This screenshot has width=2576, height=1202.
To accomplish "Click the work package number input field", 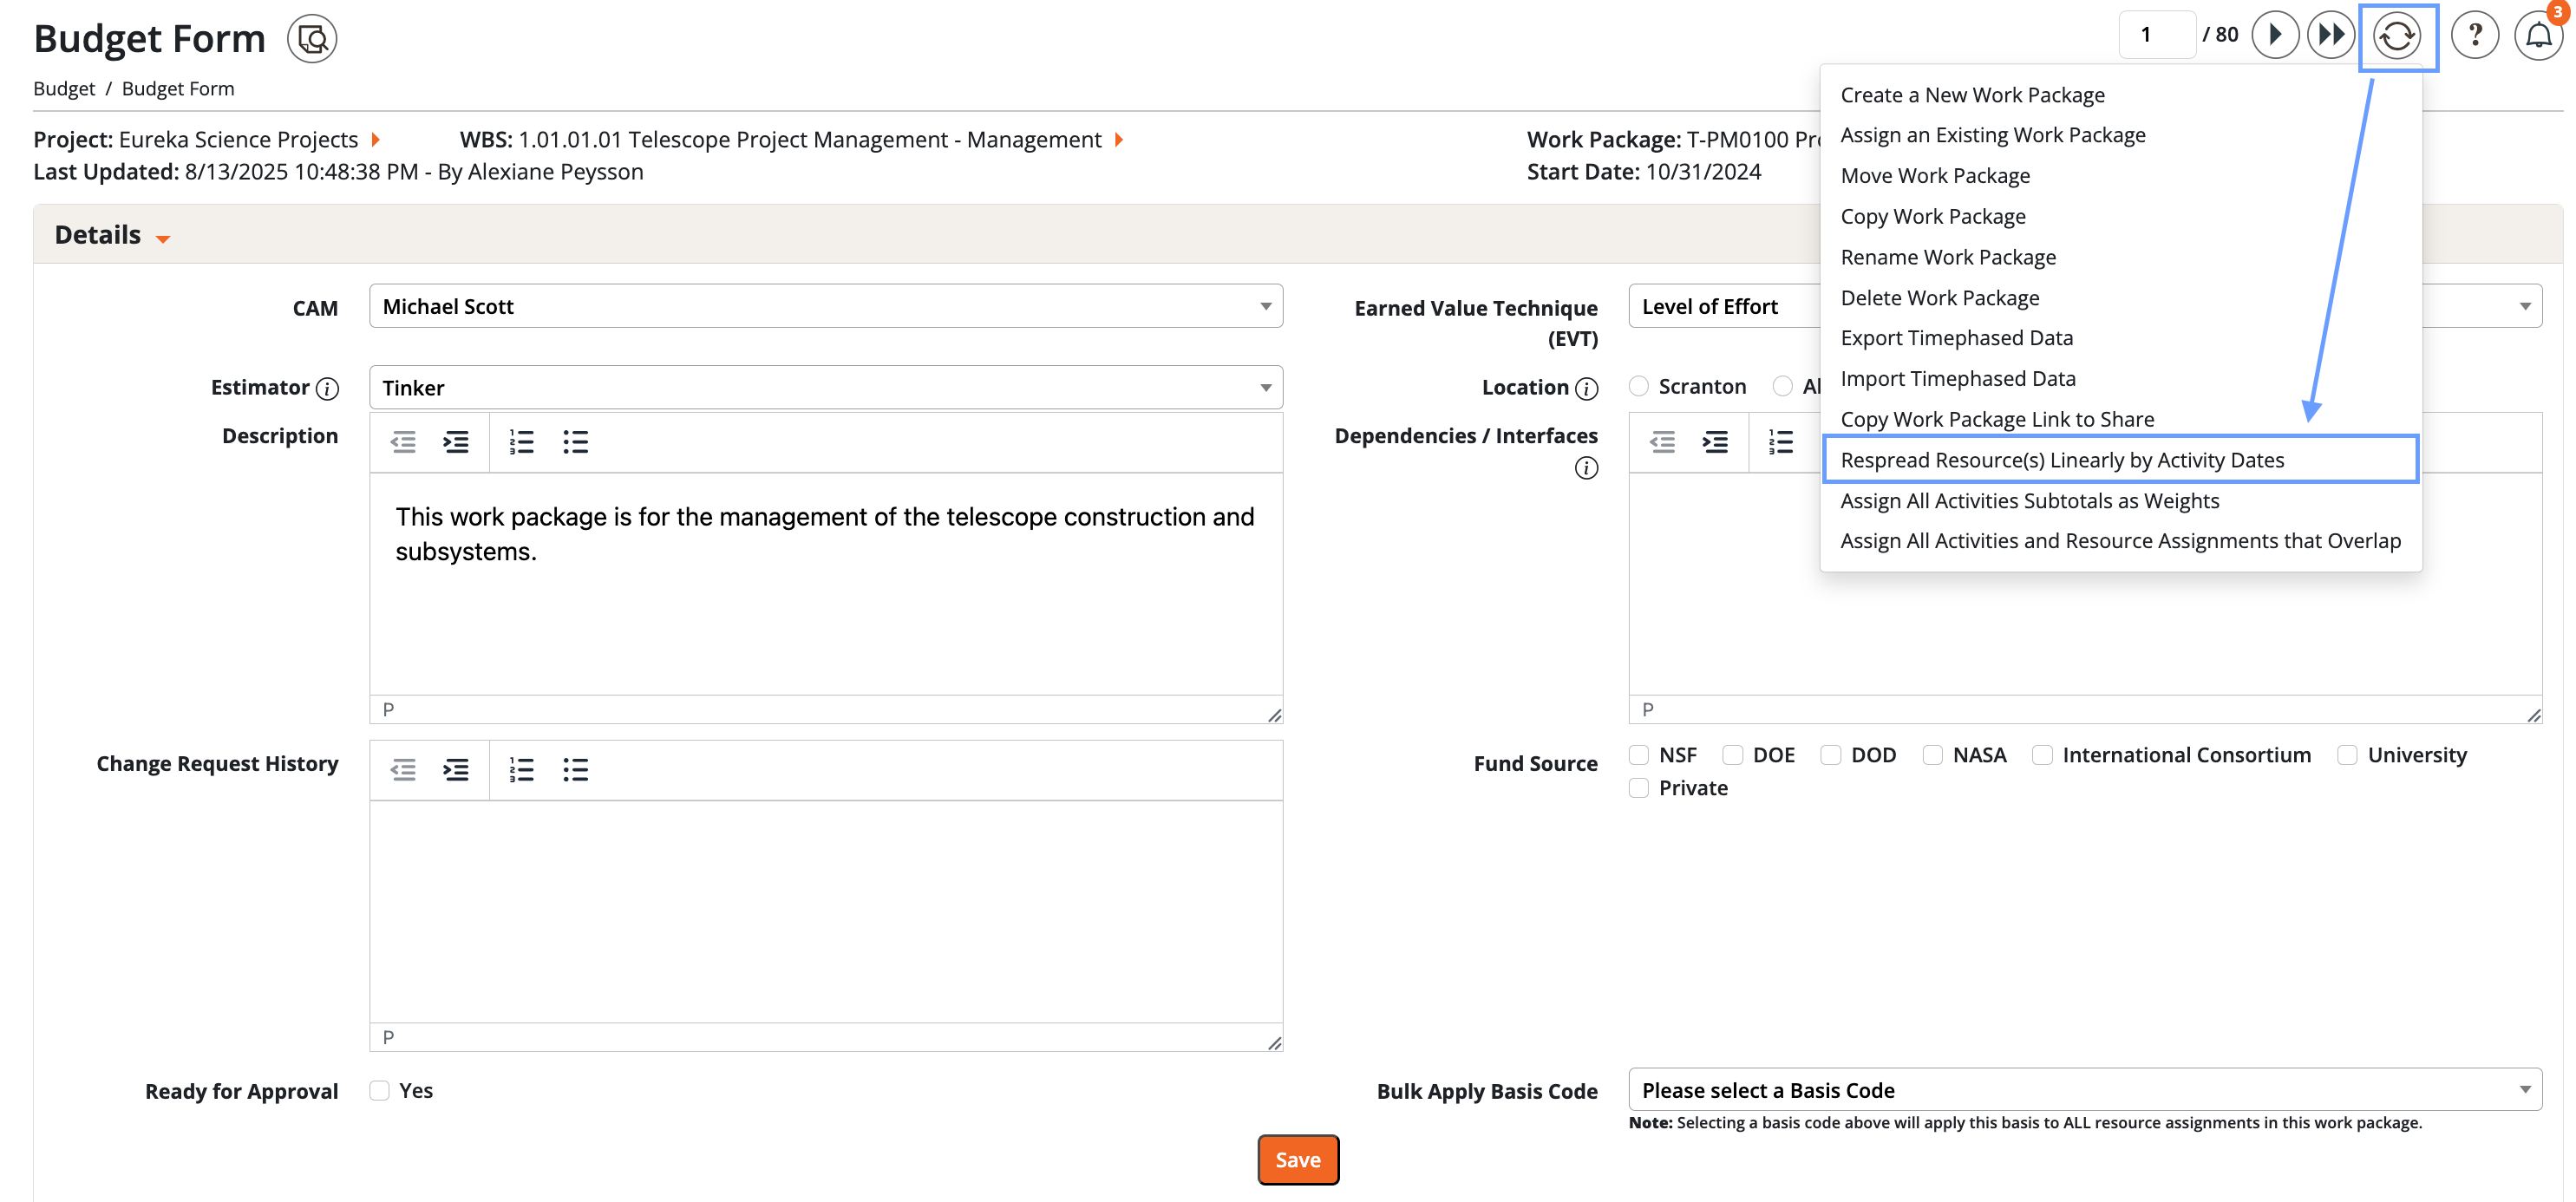I will click(2156, 35).
